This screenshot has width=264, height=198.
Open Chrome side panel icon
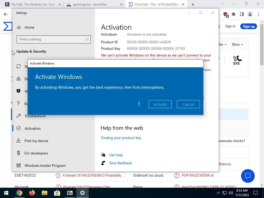click(x=242, y=14)
